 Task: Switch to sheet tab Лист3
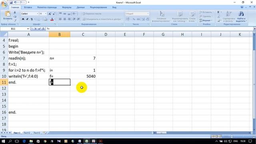tap(37, 133)
